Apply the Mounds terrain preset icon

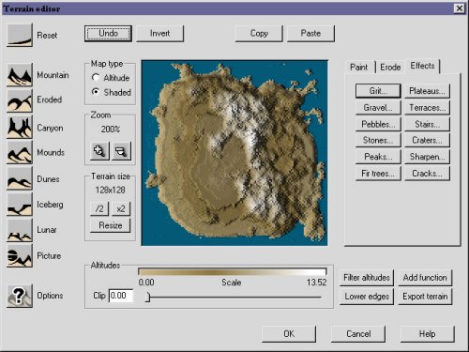pos(20,152)
